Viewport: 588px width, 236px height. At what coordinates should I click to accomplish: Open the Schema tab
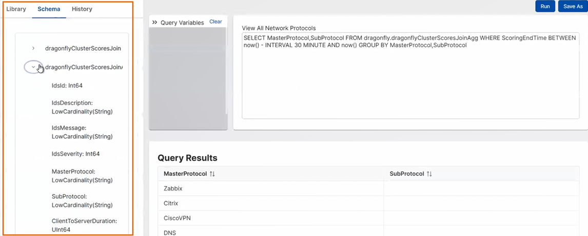point(49,9)
